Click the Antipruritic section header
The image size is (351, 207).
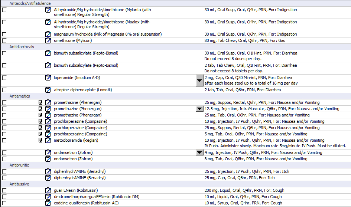pos(19,165)
